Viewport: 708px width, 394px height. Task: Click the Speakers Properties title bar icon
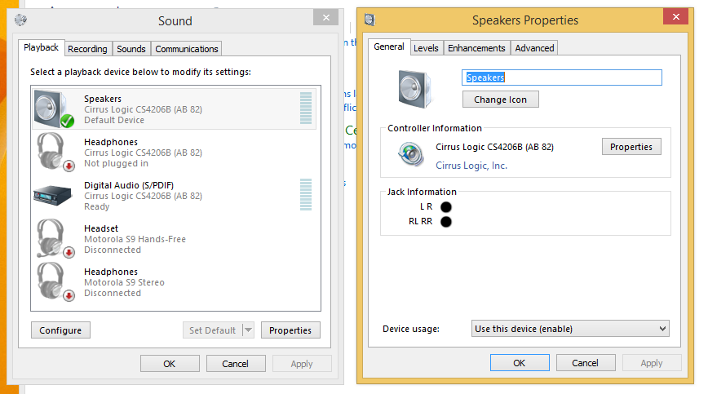(x=369, y=20)
